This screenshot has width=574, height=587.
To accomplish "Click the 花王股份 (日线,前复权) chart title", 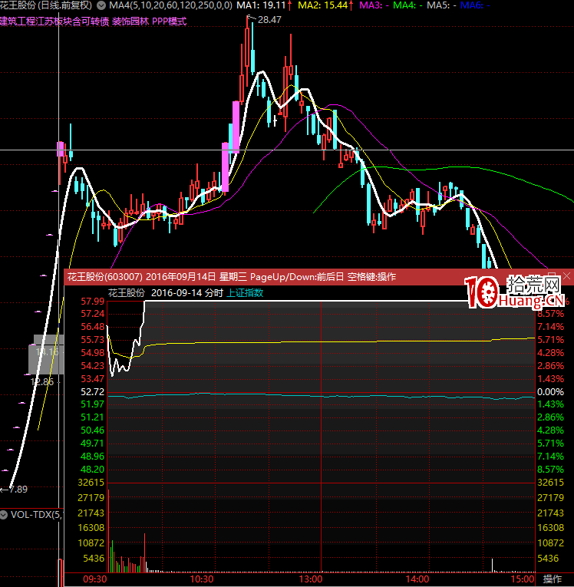I will click(x=46, y=5).
